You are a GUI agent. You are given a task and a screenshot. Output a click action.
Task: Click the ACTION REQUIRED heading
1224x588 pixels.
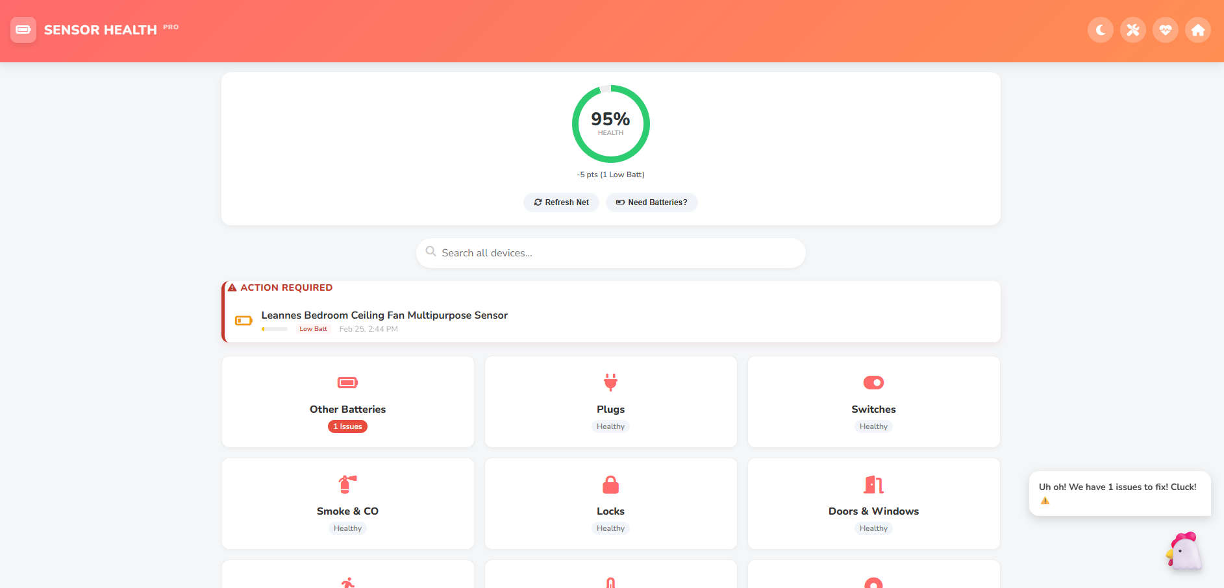(x=286, y=288)
